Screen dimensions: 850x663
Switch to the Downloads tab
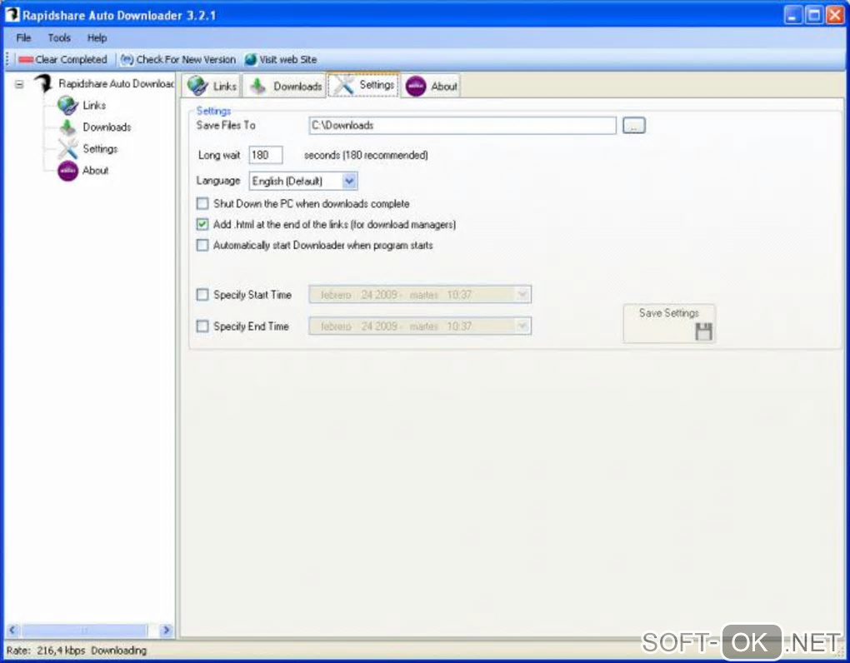click(285, 86)
